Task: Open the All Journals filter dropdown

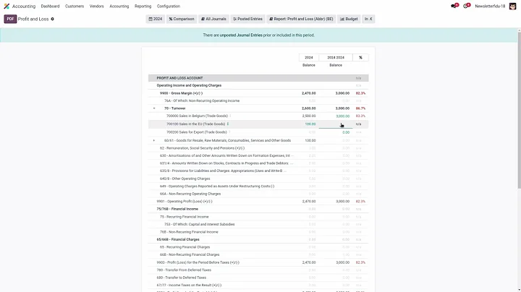Action: click(213, 19)
